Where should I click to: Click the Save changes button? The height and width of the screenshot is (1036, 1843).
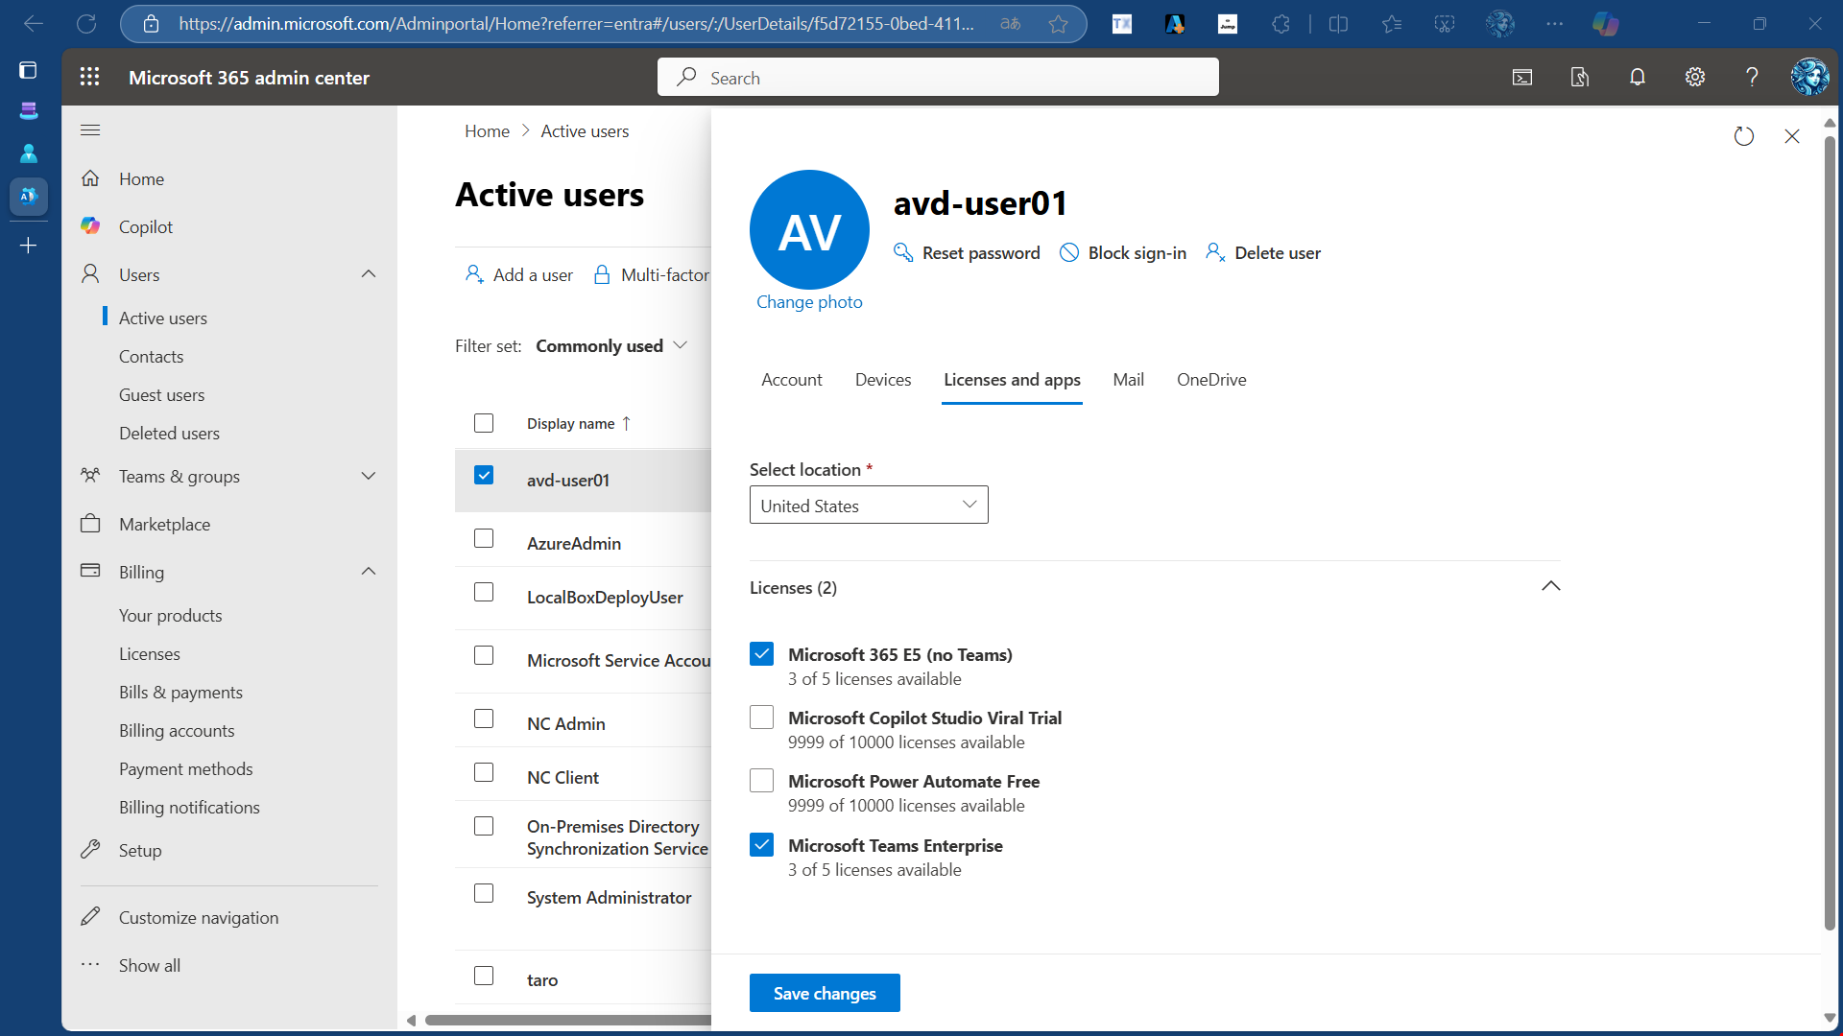click(825, 993)
